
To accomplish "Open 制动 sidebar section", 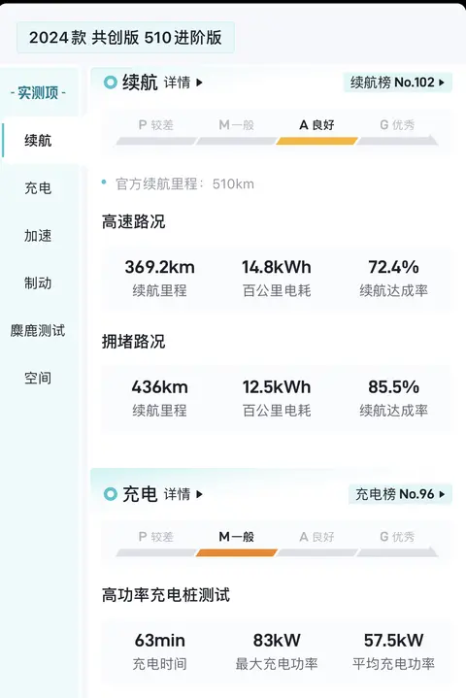I will tap(38, 283).
